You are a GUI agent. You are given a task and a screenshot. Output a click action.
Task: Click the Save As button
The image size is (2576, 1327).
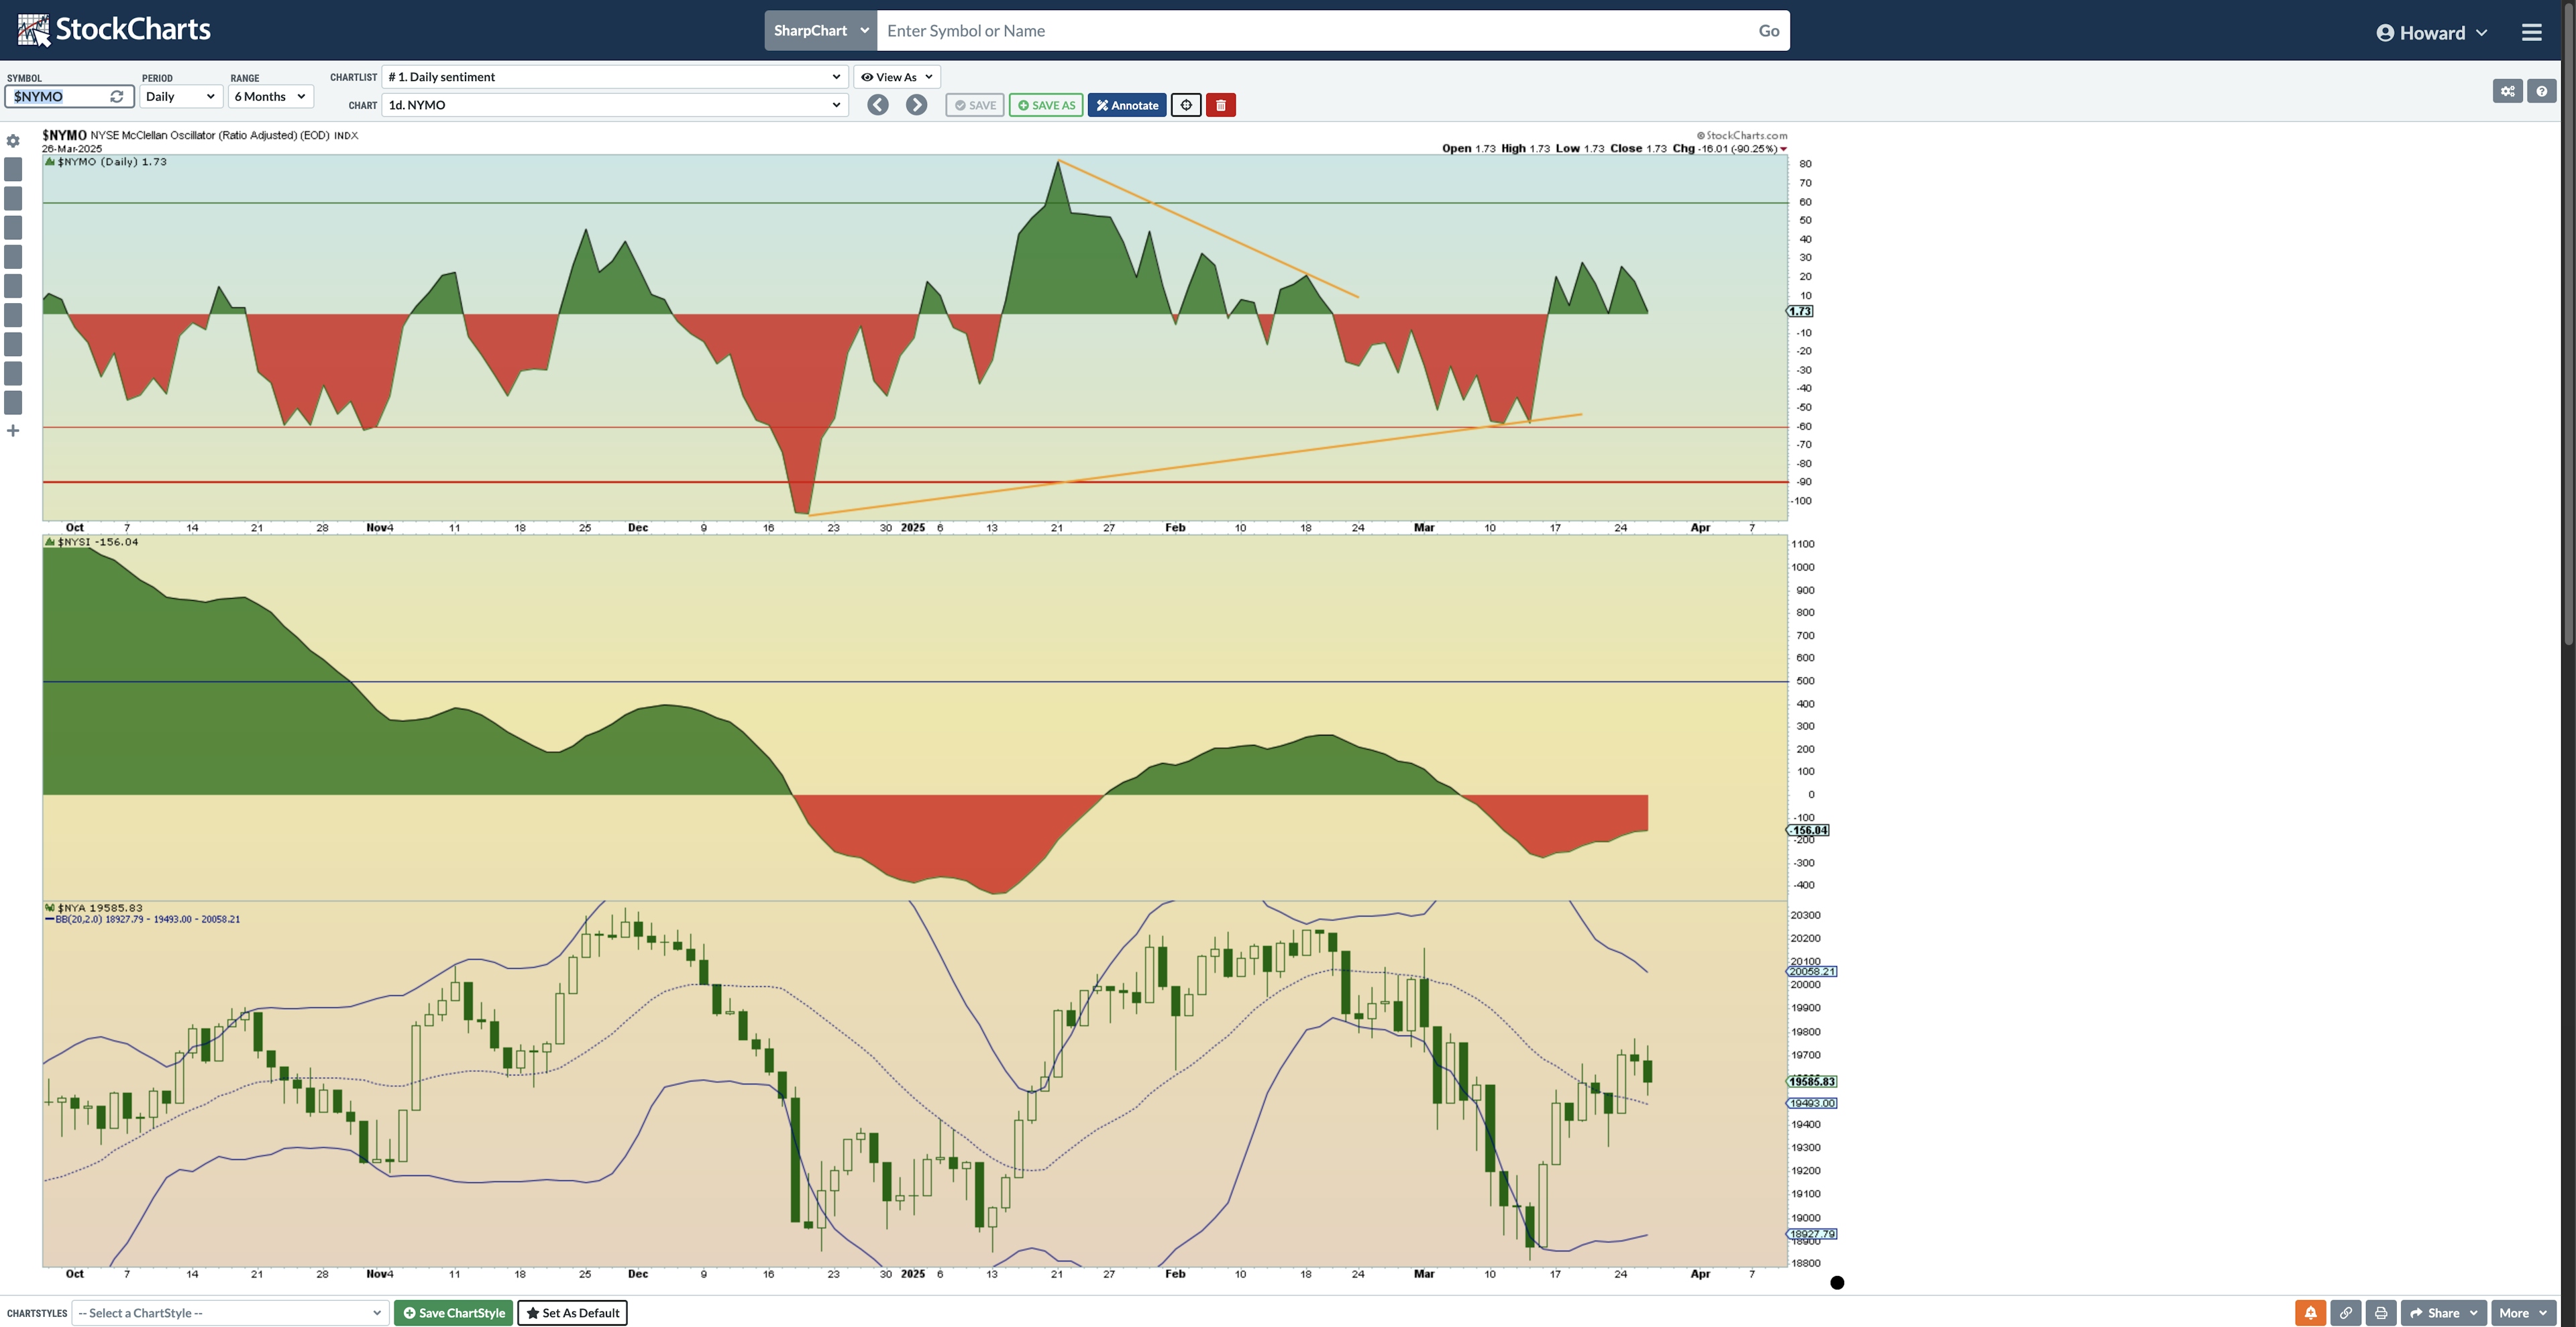1045,105
